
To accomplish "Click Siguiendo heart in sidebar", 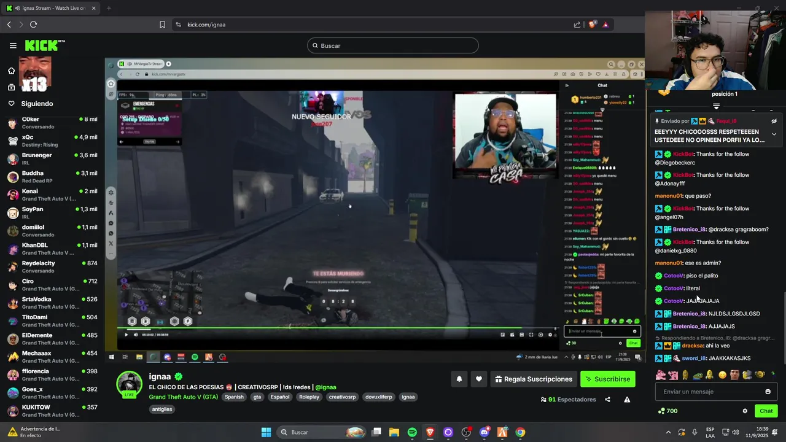I will pyautogui.click(x=11, y=104).
